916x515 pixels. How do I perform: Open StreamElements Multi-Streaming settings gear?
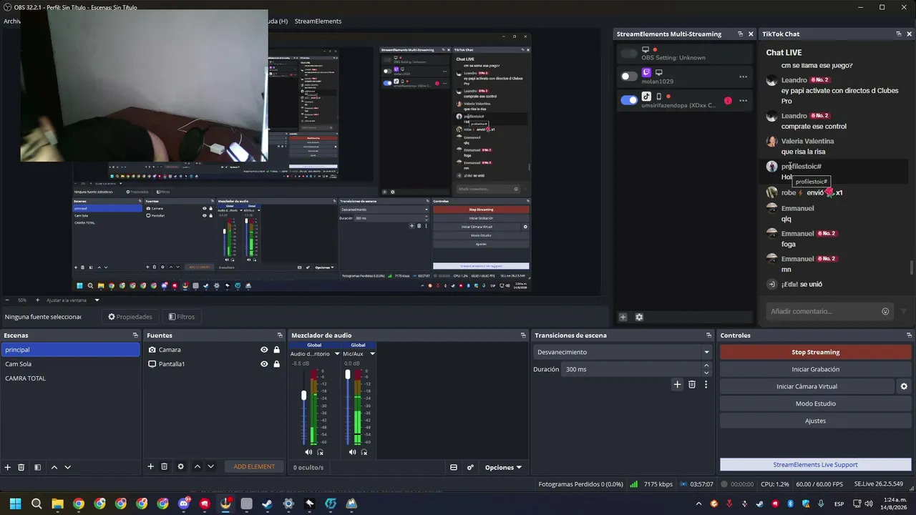coord(639,317)
